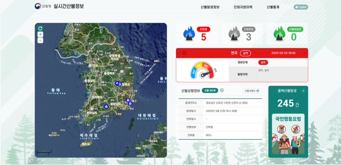Zoom out using the map minus button
Image resolution: width=341 pixels, height=165 pixels.
click(40, 41)
